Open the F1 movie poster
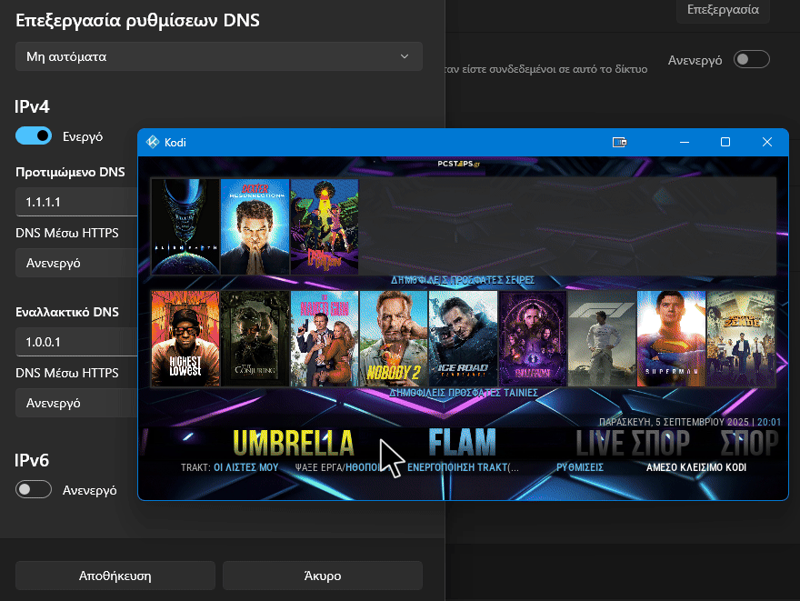The image size is (800, 601). click(602, 339)
